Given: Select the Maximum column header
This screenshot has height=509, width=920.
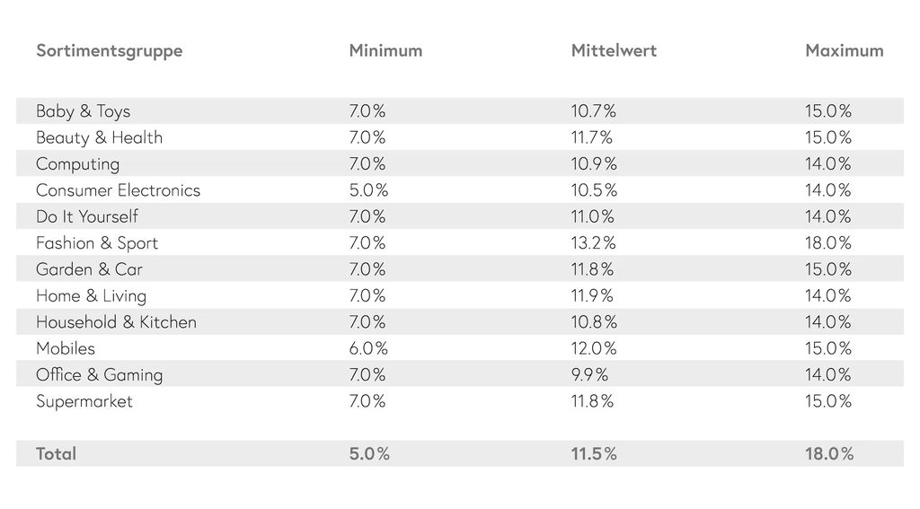Looking at the screenshot, I should point(844,50).
